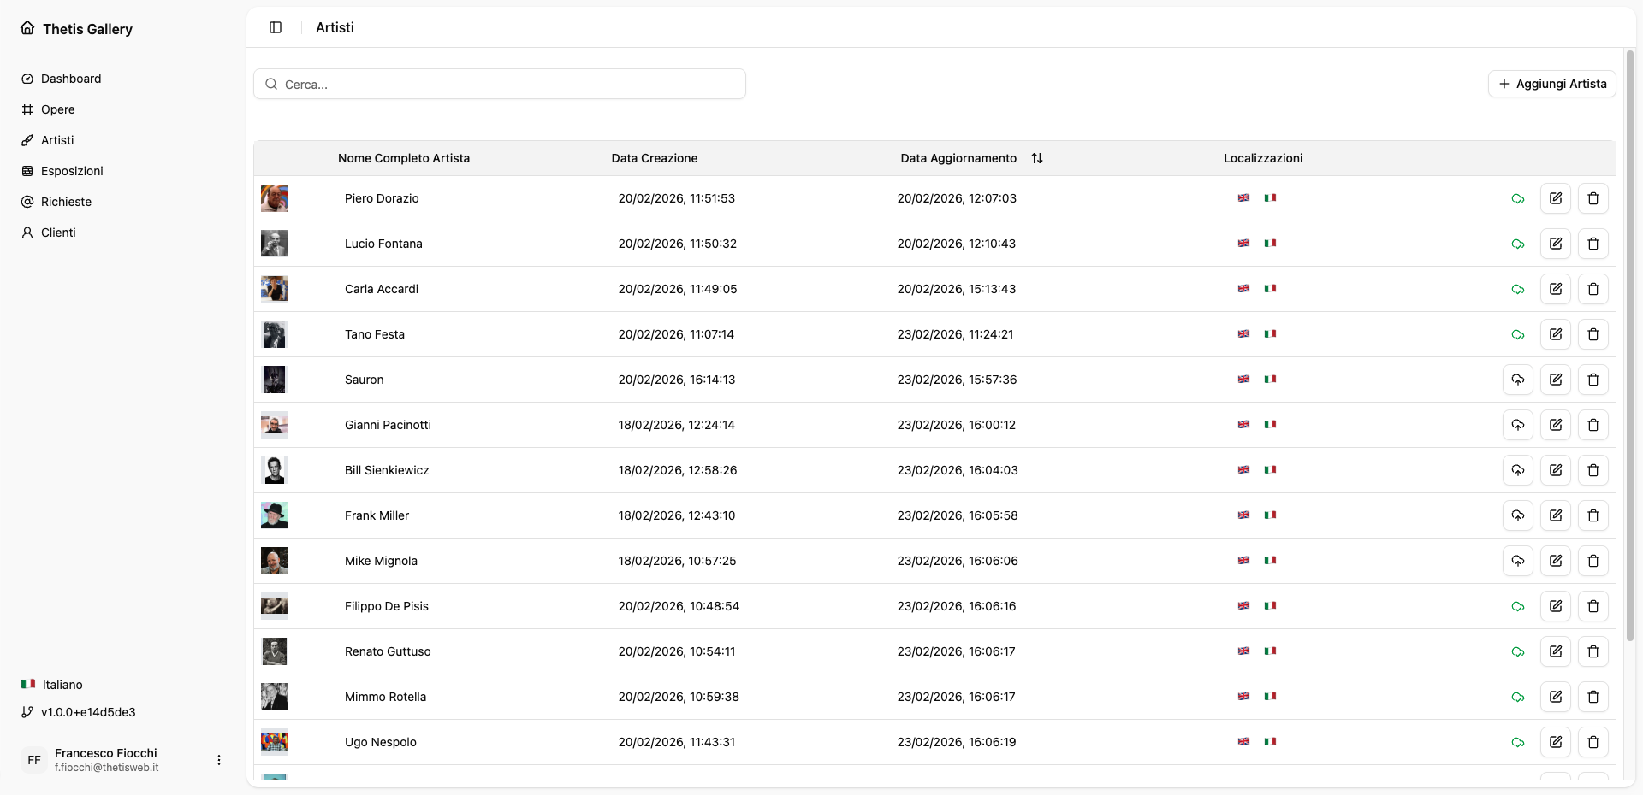Toggle the sidebar panel icon
The height and width of the screenshot is (795, 1643).
(x=276, y=27)
